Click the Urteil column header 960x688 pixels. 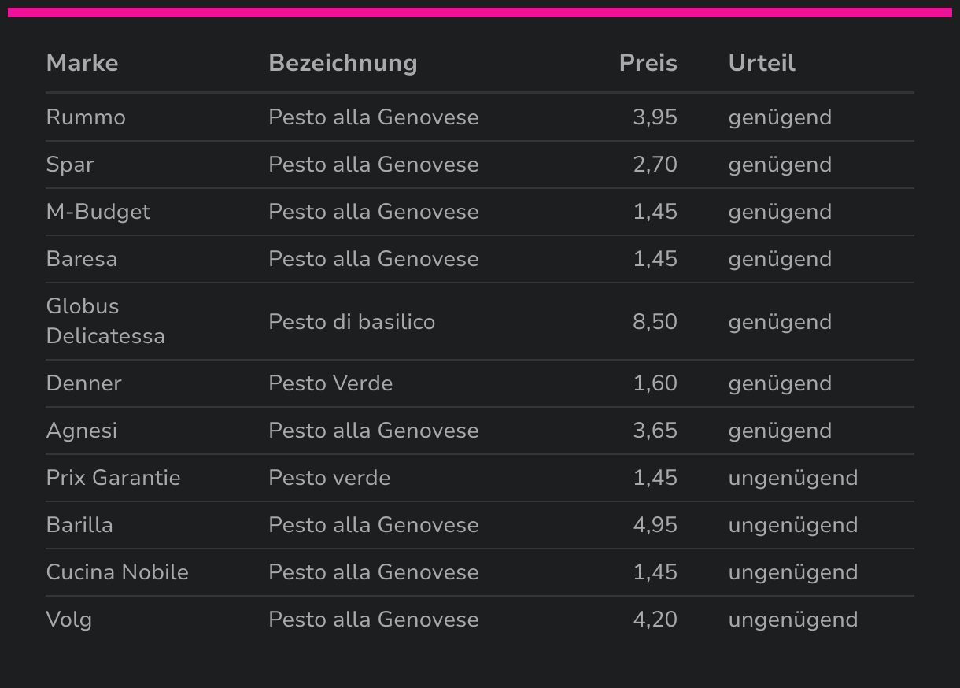coord(762,63)
